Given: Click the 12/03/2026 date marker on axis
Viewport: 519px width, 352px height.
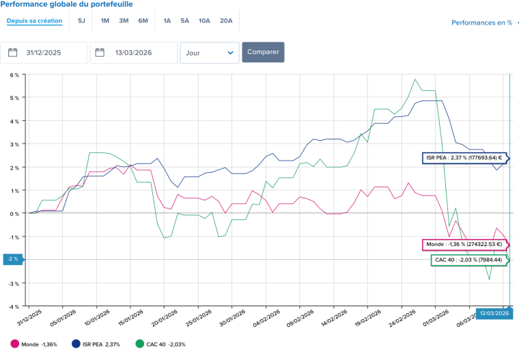Looking at the screenshot, I should click(x=492, y=313).
